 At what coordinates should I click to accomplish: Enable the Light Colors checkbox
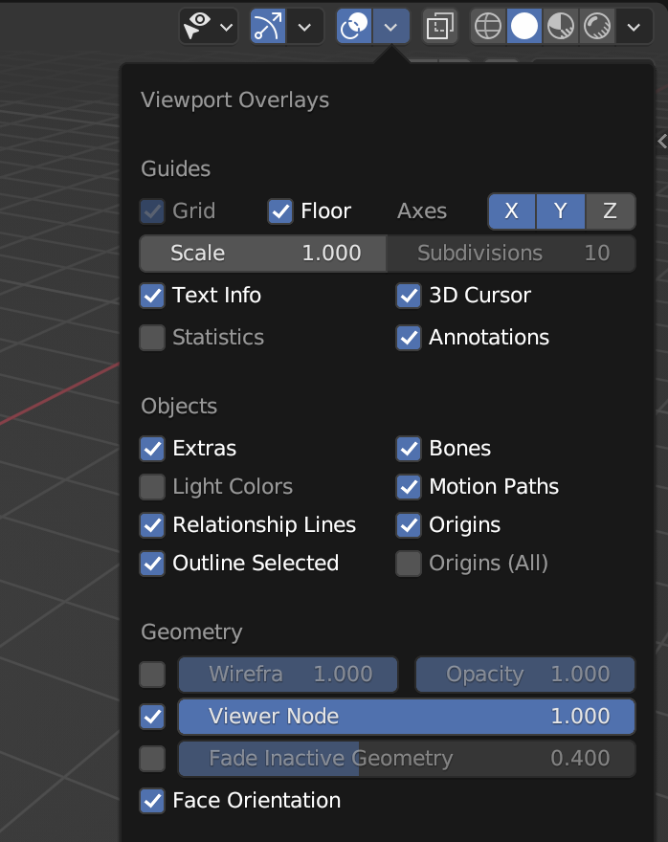(x=152, y=486)
